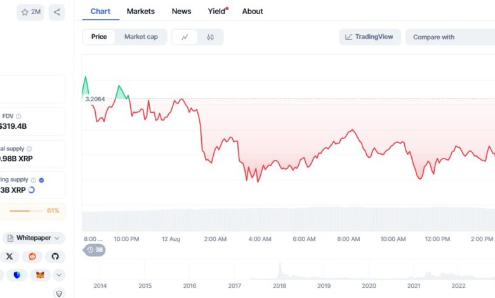Click the 61% circulating supply progress bar
The height and width of the screenshot is (298, 495).
pos(29,211)
